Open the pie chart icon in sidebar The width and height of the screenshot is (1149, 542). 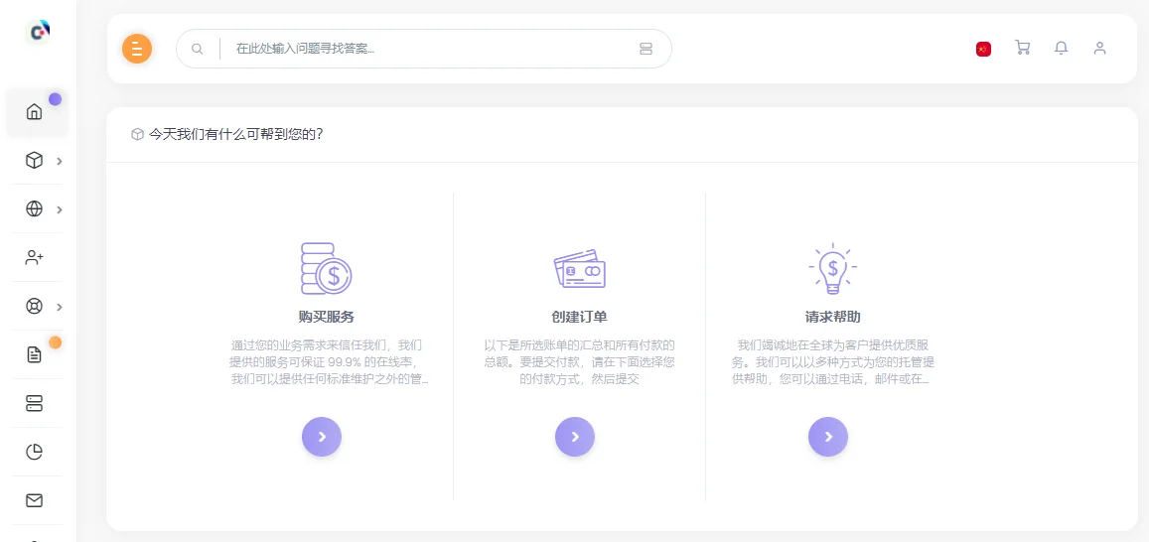click(x=35, y=452)
